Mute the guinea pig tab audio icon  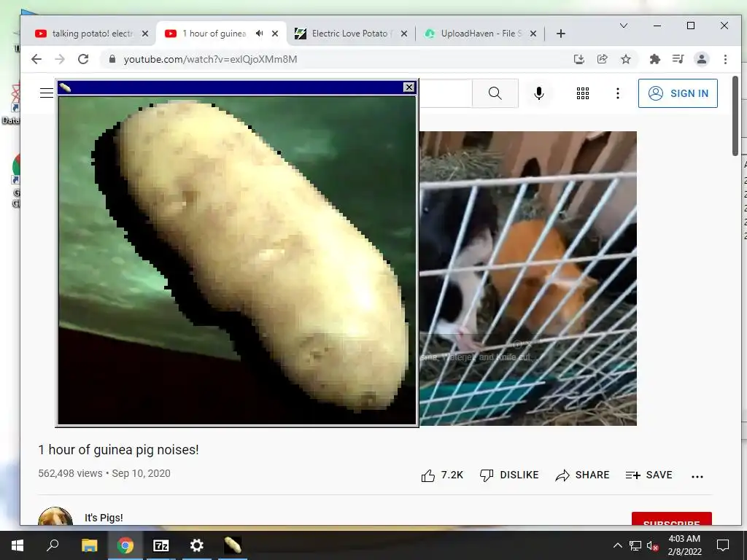point(259,34)
